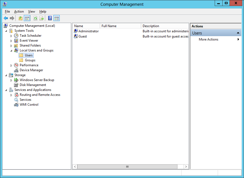
Task: Sort the list by the Name column
Action: pyautogui.click(x=86, y=26)
